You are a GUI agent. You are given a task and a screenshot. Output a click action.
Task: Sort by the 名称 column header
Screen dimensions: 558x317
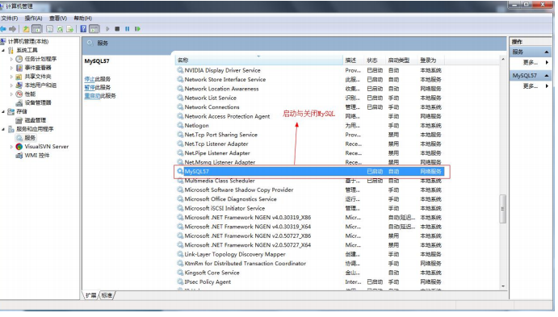point(259,60)
